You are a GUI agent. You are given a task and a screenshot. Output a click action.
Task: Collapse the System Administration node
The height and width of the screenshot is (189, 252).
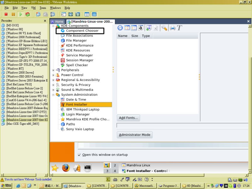[x=53, y=95]
